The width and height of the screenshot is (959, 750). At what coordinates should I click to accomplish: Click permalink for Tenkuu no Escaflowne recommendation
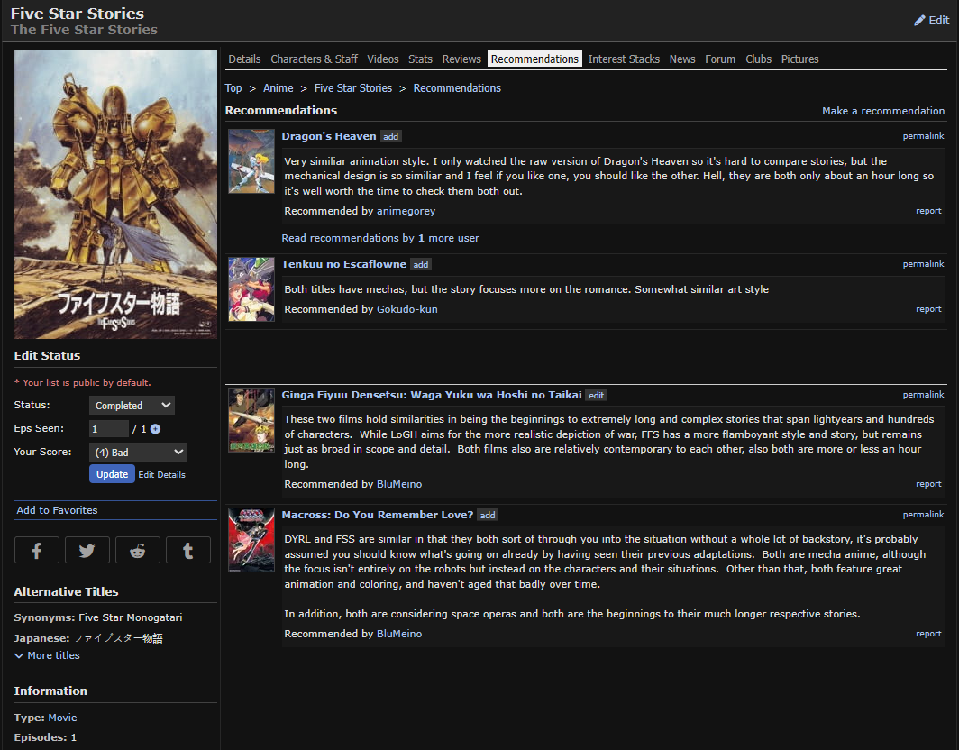(x=923, y=263)
